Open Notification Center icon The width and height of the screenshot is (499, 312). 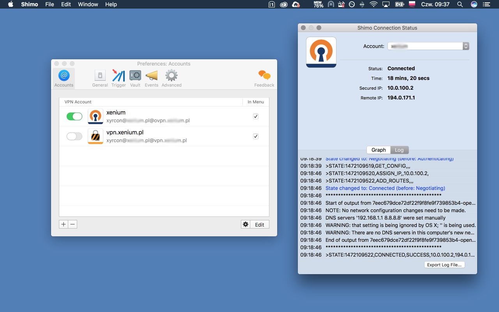[x=486, y=4]
